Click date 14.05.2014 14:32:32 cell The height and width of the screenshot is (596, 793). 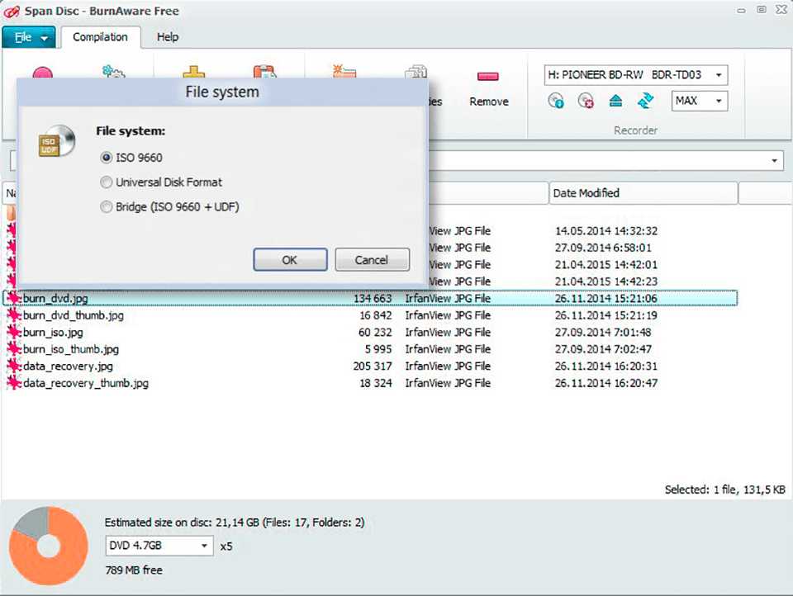point(605,231)
